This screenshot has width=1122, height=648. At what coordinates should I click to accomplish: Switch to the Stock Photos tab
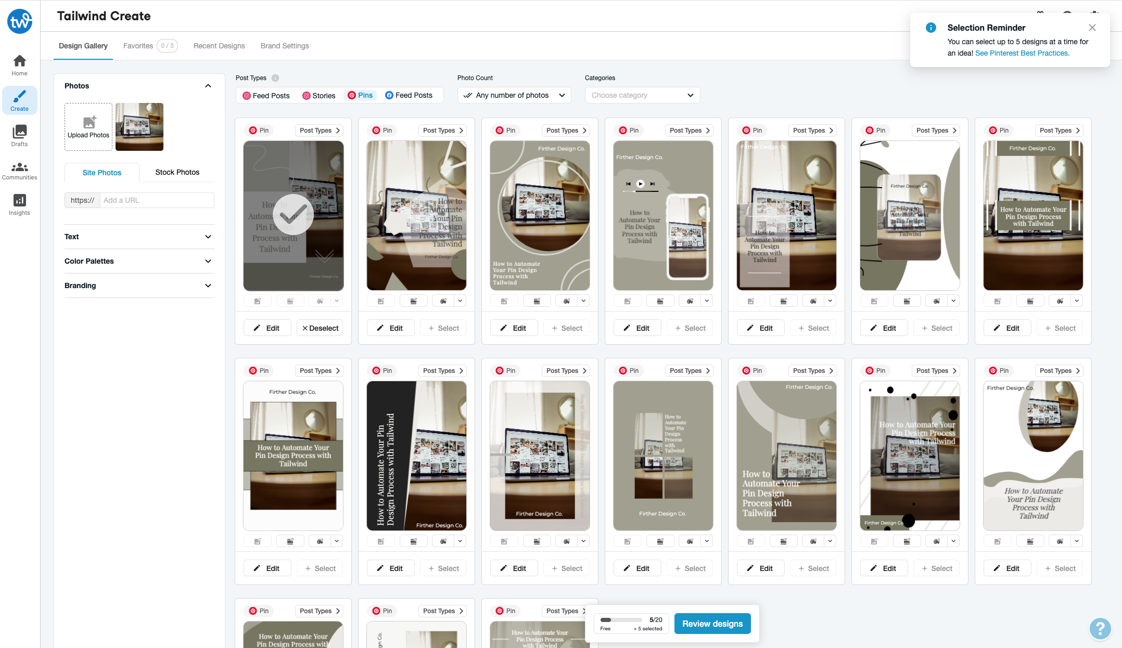tap(177, 172)
